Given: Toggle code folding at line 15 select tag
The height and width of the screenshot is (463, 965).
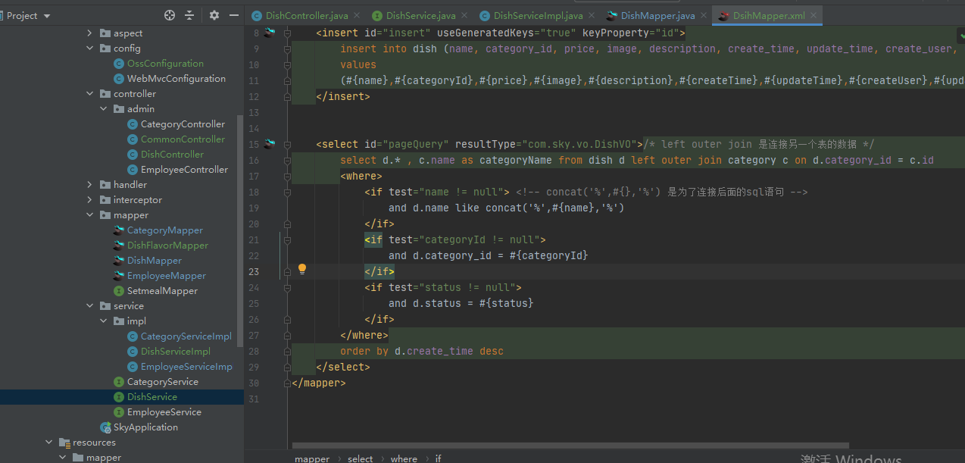Looking at the screenshot, I should pos(287,144).
